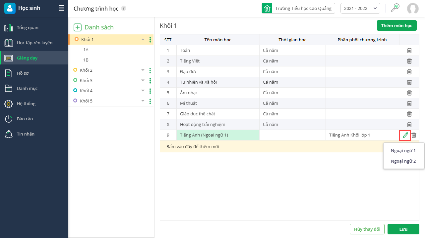The height and width of the screenshot is (238, 425).
Task: Open the user avatar profile
Action: pos(413,9)
